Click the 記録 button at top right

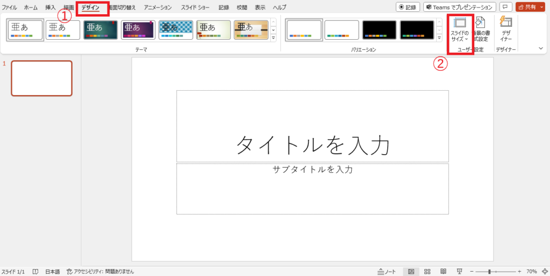tap(408, 7)
